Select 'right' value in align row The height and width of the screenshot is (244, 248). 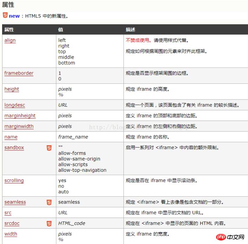click(x=64, y=46)
